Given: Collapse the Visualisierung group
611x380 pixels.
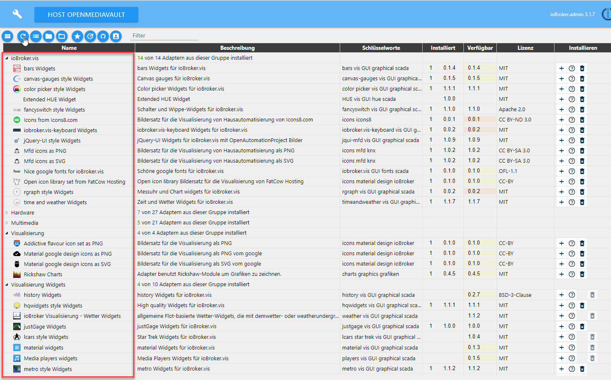Looking at the screenshot, I should click(x=7, y=233).
